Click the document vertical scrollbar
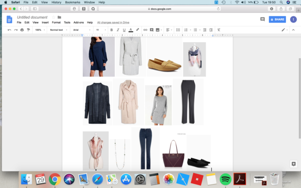Screen dimensions: 301x188 click(299, 98)
